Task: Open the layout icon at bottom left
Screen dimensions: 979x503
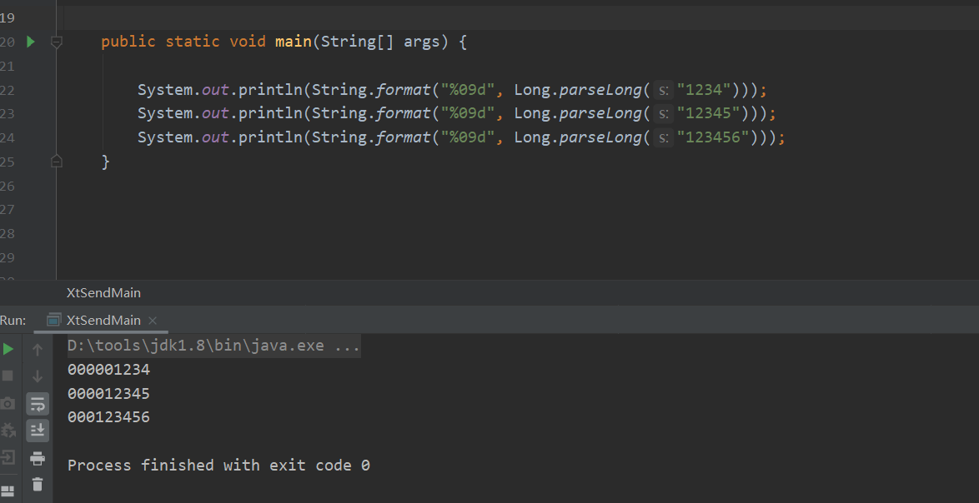Action: coord(7,491)
